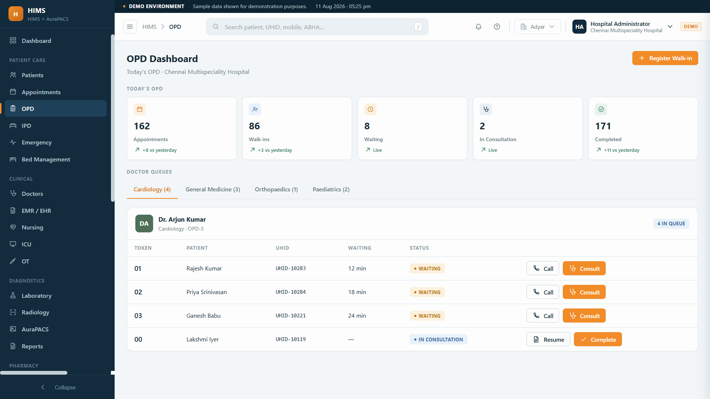Open the OPD item in sidebar
Viewport: 710px width, 399px height.
(x=55, y=109)
